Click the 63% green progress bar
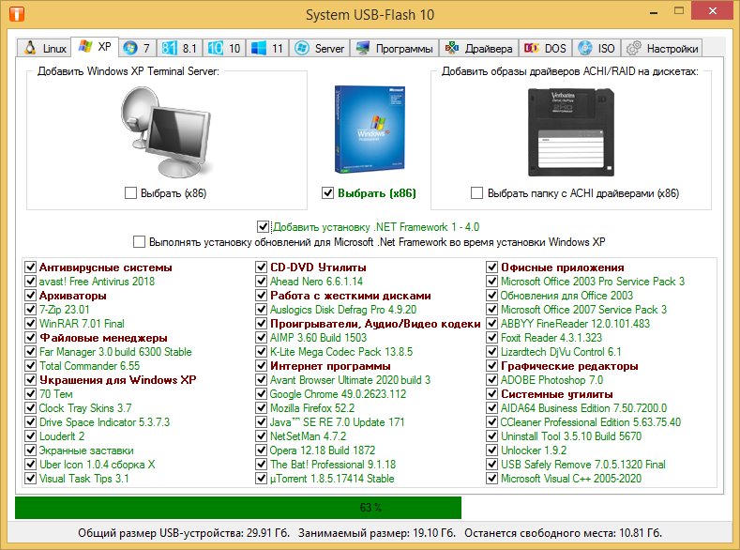740x550 pixels. (x=238, y=508)
